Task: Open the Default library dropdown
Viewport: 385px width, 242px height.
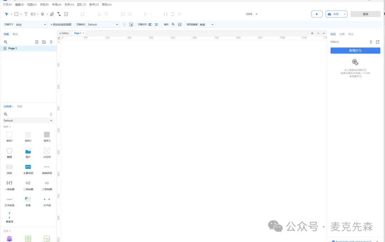Action: (28, 121)
